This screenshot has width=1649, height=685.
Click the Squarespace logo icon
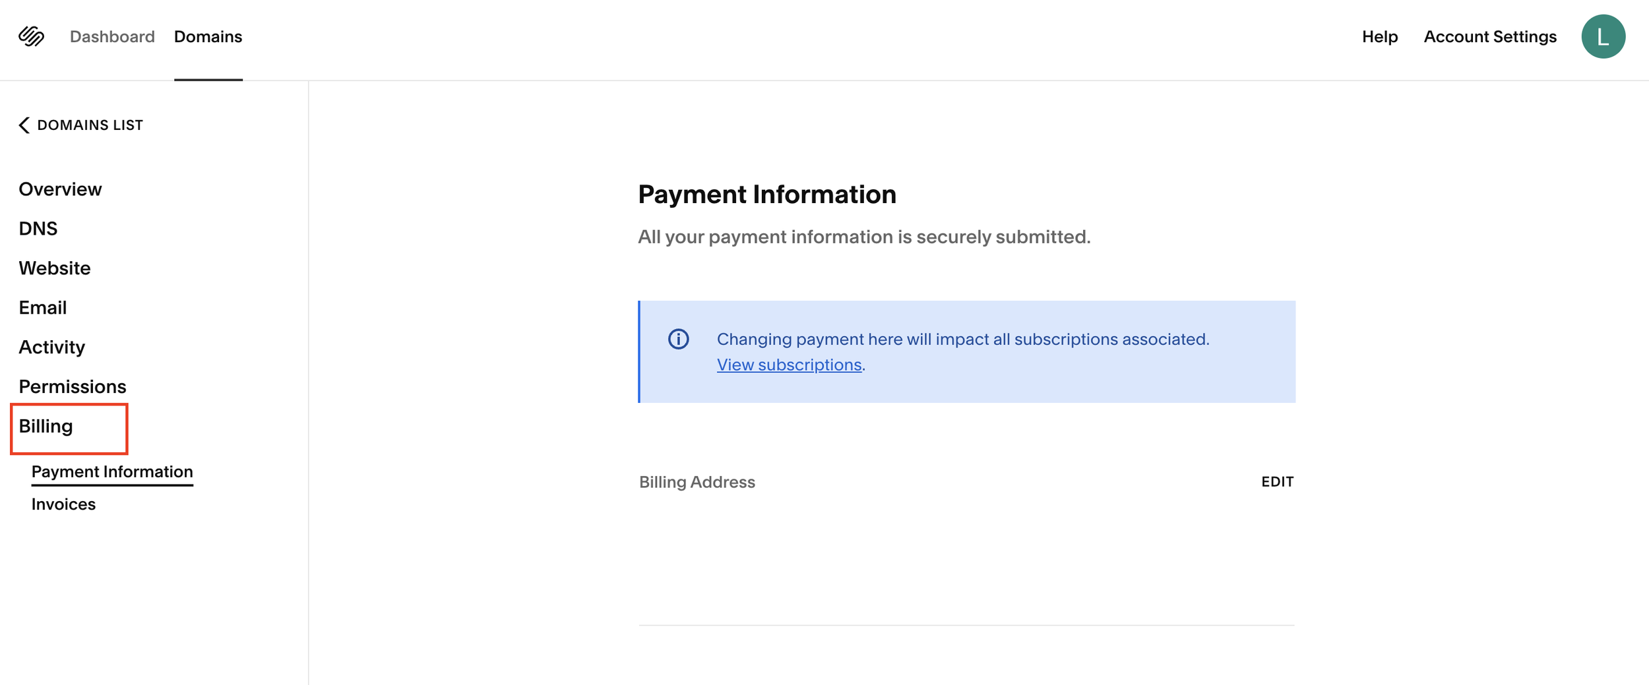31,36
